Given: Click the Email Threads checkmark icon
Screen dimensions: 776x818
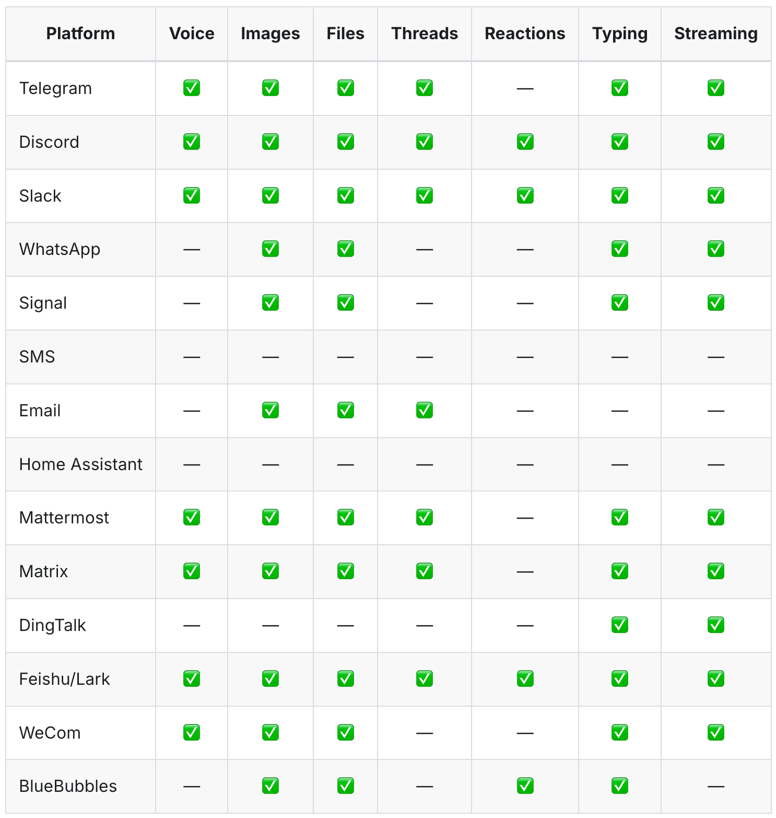Looking at the screenshot, I should (425, 410).
